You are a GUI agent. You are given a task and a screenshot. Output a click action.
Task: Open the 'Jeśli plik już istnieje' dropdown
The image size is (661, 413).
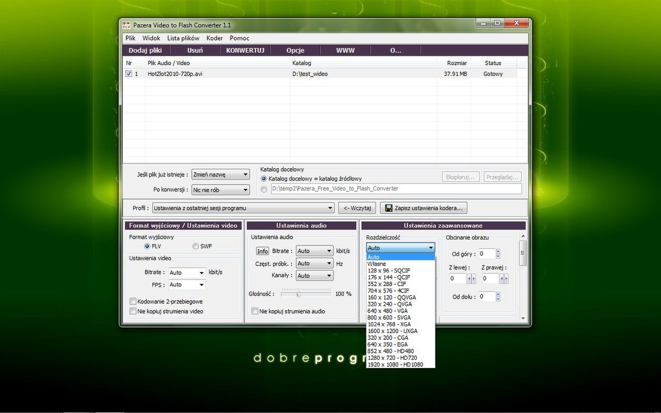point(221,174)
